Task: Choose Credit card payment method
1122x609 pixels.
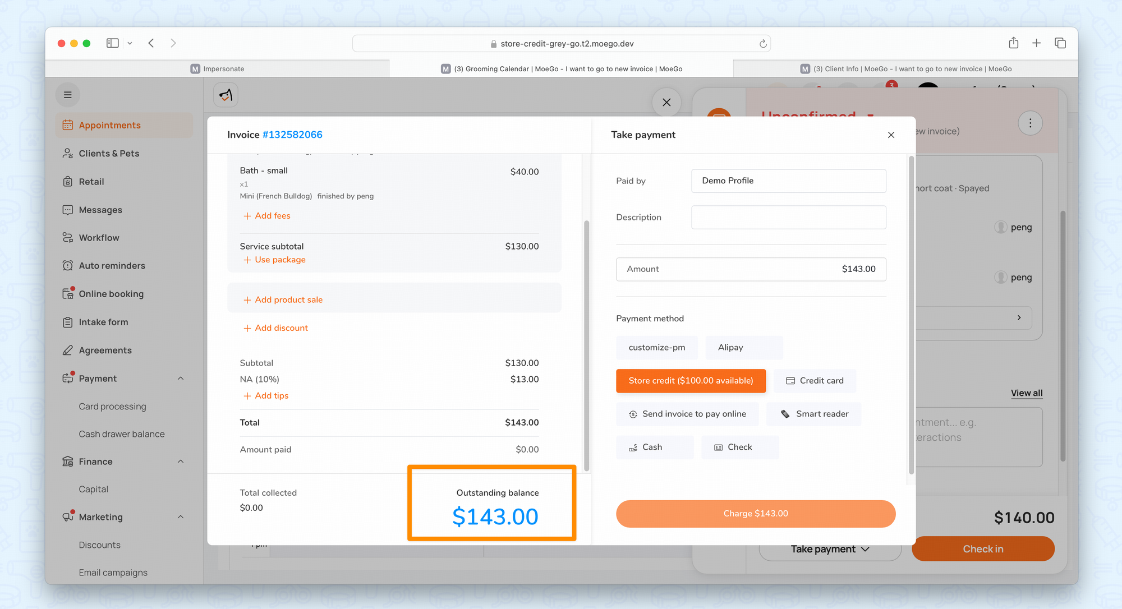Action: pos(815,381)
